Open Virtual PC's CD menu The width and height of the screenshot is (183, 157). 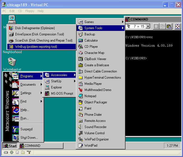point(20,11)
